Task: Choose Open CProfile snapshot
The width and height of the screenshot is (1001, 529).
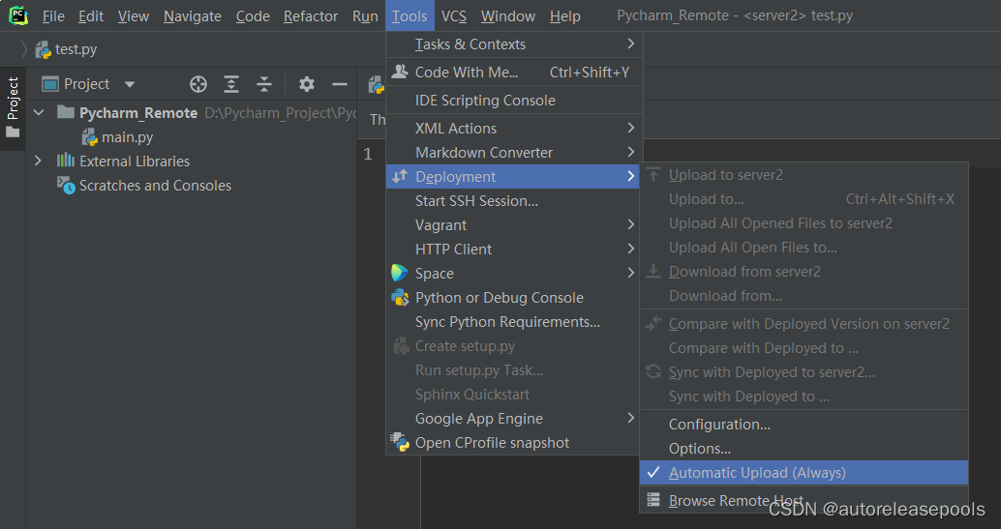Action: point(514,443)
